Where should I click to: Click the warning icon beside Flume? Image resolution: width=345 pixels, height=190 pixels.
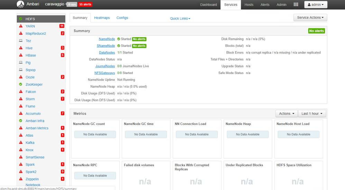point(21,106)
